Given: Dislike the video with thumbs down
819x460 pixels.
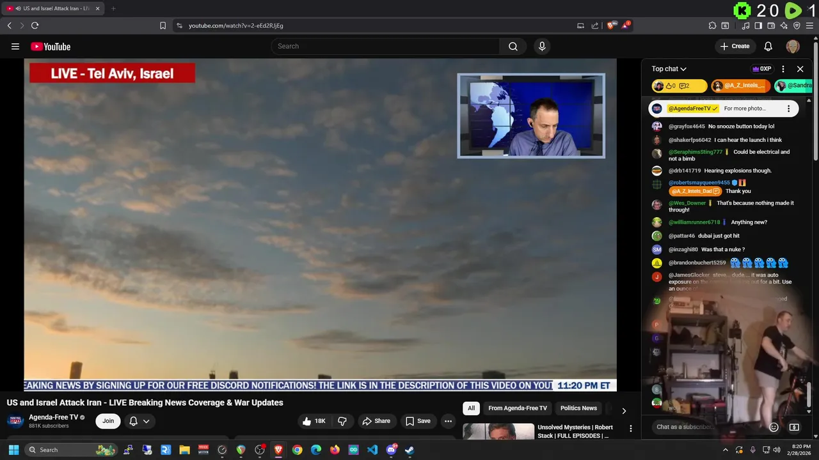Looking at the screenshot, I should [342, 421].
